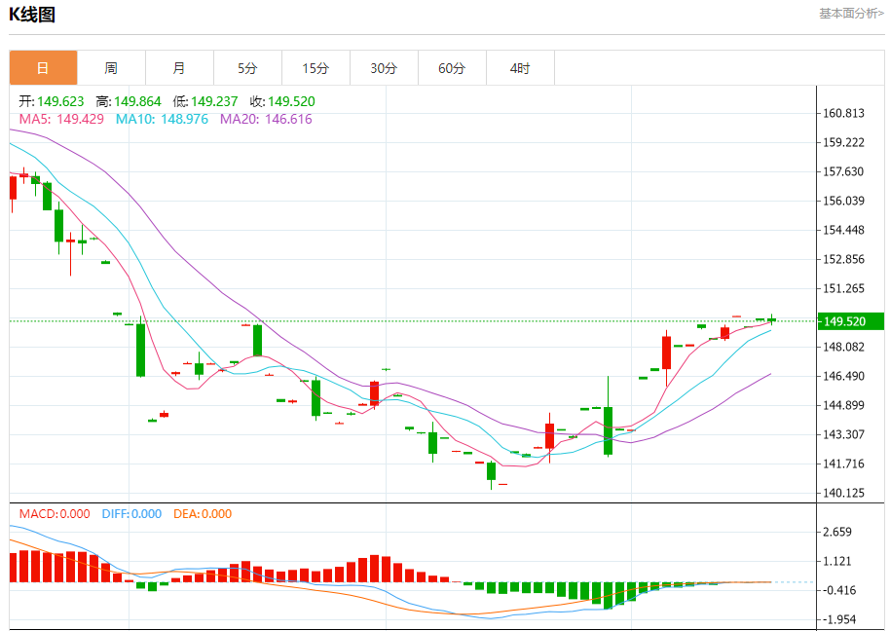Click the K线图 panel title
The width and height of the screenshot is (890, 631).
[32, 15]
